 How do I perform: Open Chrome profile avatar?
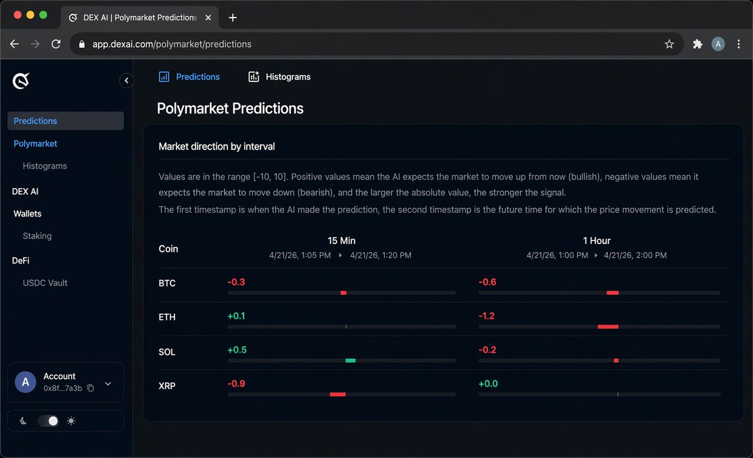[x=718, y=44]
